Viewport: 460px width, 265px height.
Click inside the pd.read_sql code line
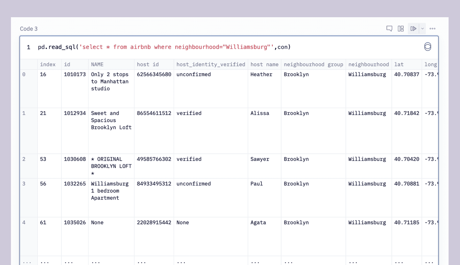pos(164,47)
